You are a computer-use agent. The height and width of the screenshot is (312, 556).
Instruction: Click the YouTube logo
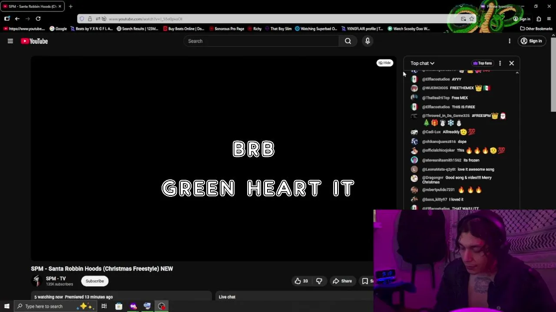point(34,41)
